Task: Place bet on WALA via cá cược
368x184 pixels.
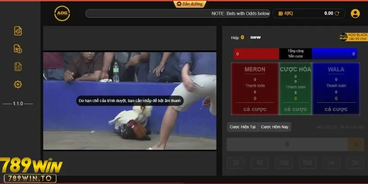Action: tap(336, 109)
